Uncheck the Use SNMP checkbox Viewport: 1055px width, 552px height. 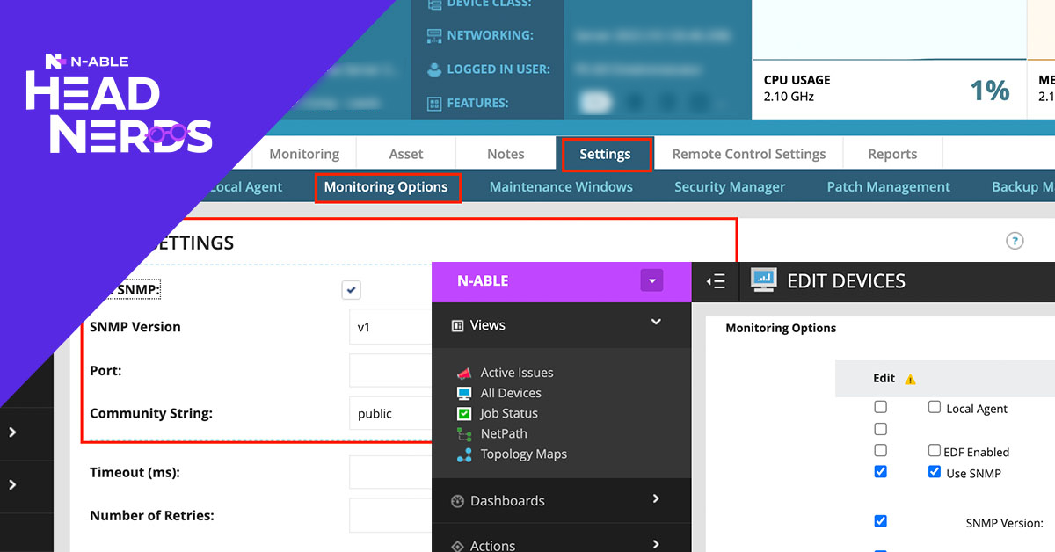(x=935, y=473)
